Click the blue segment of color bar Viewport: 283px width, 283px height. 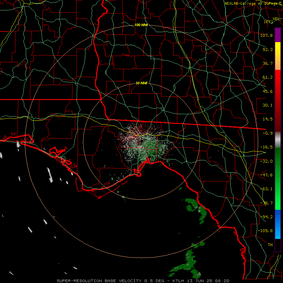278,224
